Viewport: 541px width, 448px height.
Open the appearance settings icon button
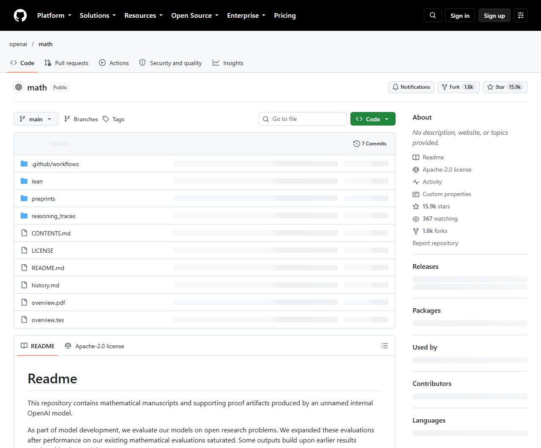click(x=521, y=15)
